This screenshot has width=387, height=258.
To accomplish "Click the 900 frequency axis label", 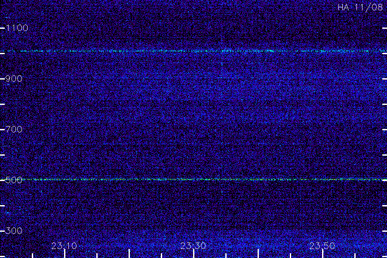I will pos(14,79).
